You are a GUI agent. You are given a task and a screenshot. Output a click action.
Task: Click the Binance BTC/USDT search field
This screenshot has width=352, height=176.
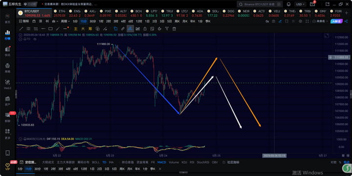(260, 4)
